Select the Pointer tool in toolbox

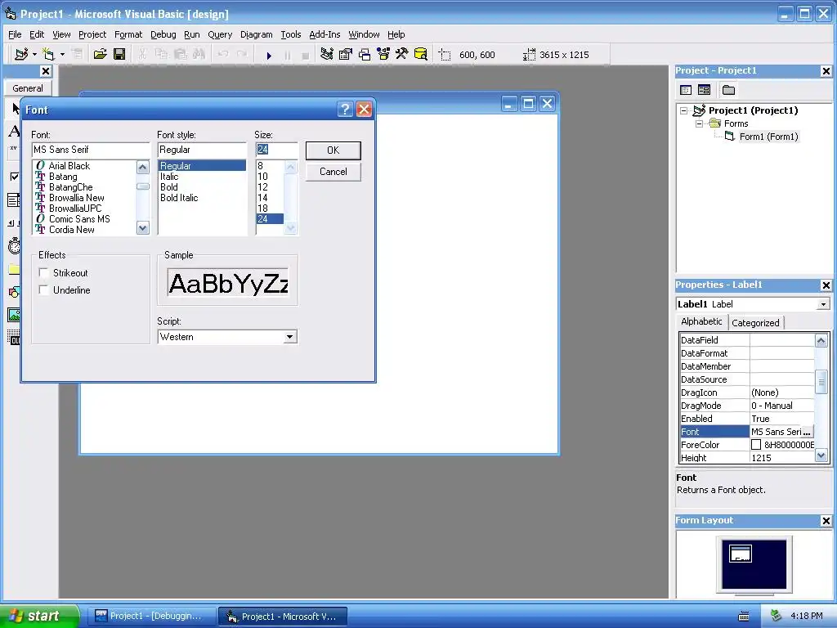[15, 109]
